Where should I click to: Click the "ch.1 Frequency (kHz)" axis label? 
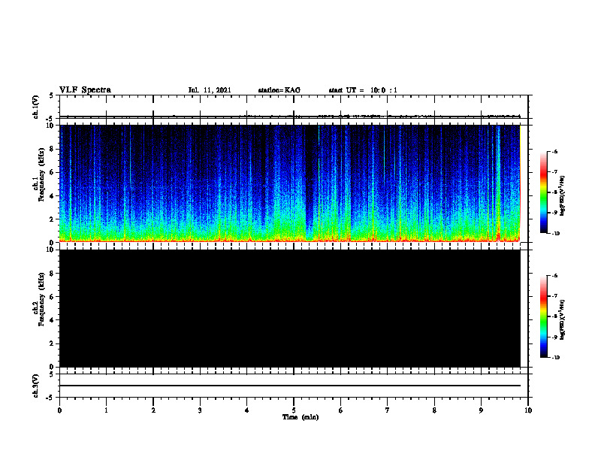(x=41, y=174)
